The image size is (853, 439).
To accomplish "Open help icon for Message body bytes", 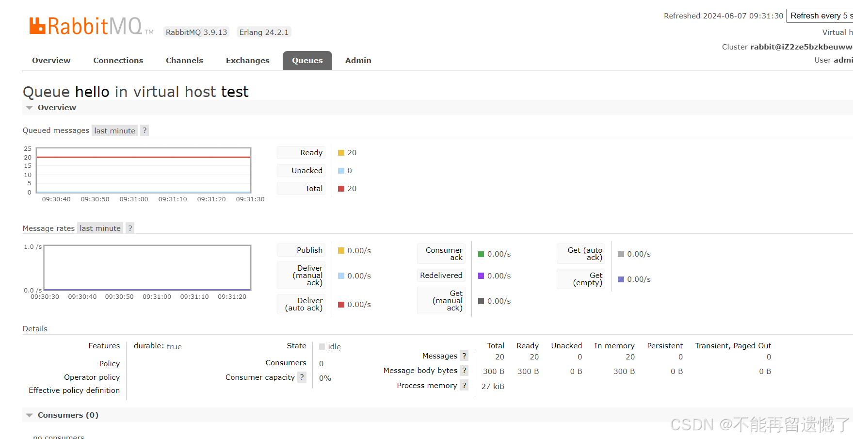I will 464,371.
